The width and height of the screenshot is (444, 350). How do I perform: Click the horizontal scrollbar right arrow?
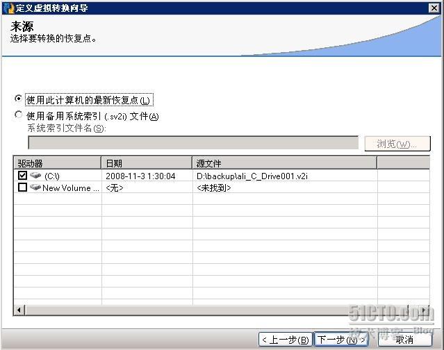424,310
